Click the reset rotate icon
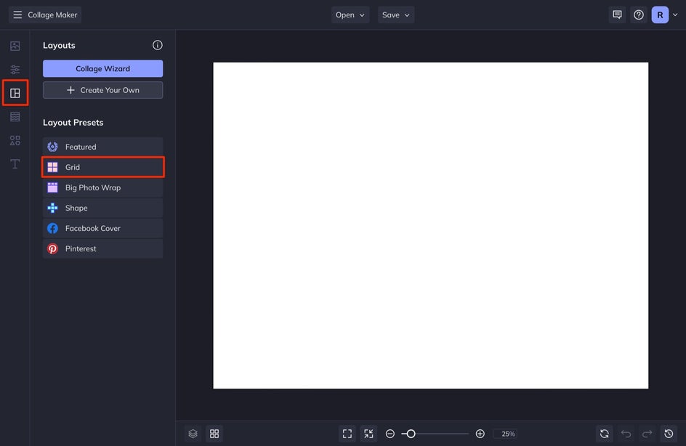This screenshot has width=686, height=446. [x=605, y=434]
